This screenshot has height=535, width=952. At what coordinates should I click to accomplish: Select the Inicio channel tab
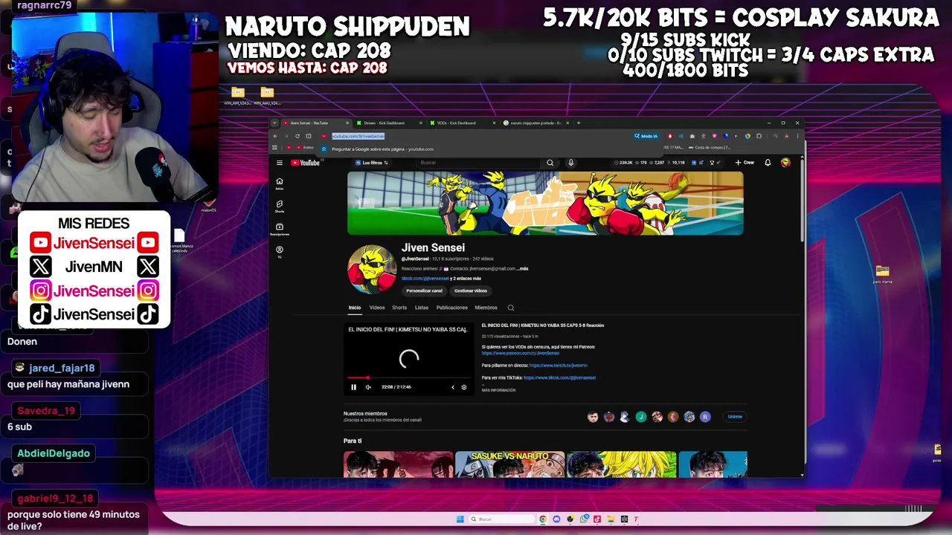(355, 308)
